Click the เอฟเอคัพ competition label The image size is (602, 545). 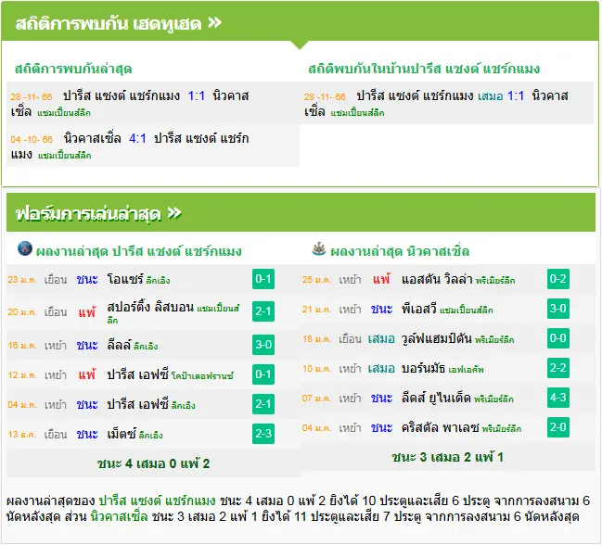click(466, 370)
